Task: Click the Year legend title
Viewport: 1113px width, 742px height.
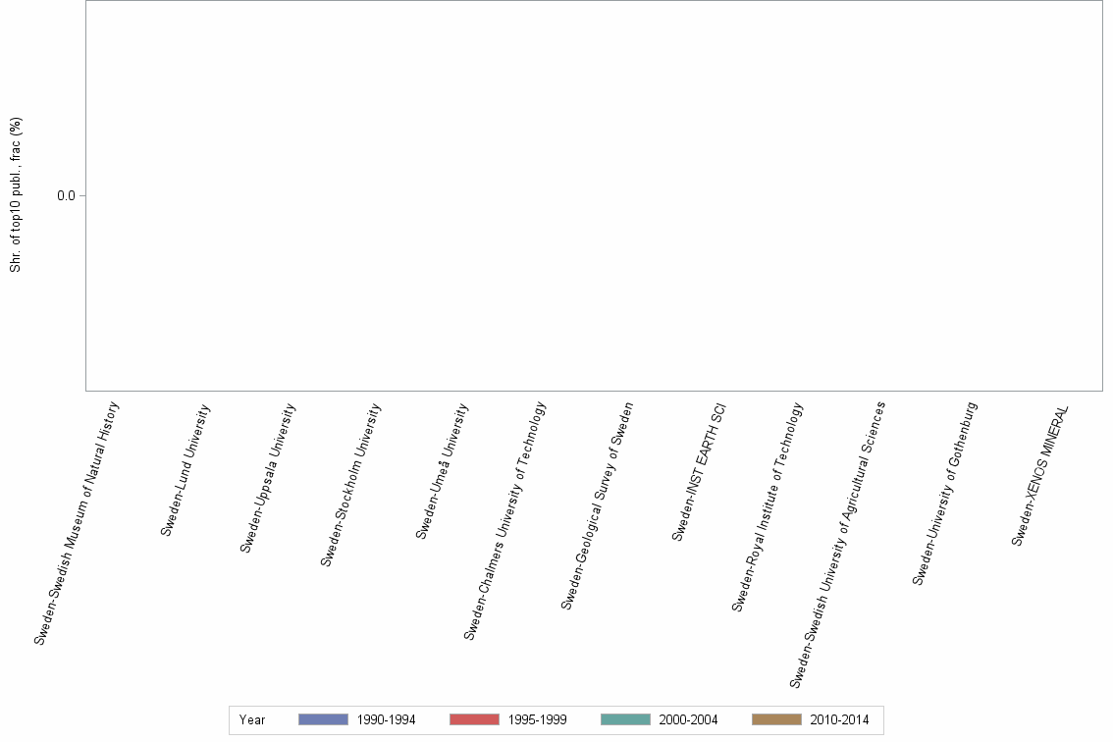Action: [252, 719]
